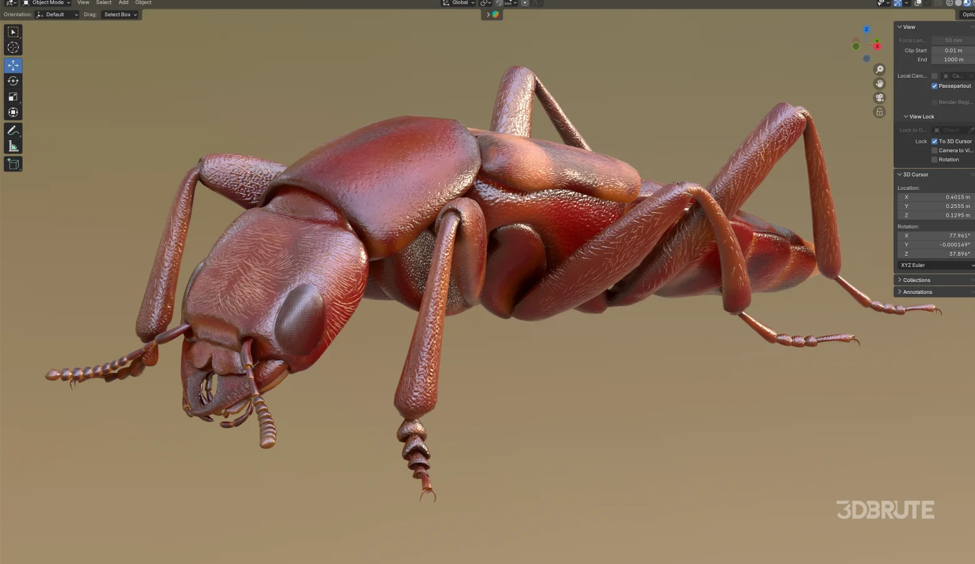Image resolution: width=975 pixels, height=564 pixels.
Task: Click the pan hand viewport button
Action: tap(879, 83)
